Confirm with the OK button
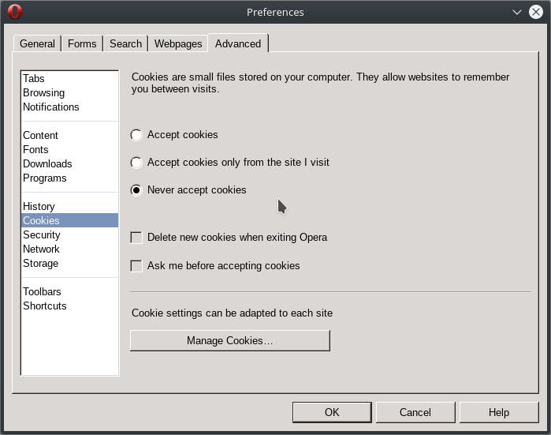This screenshot has width=551, height=435. (332, 412)
